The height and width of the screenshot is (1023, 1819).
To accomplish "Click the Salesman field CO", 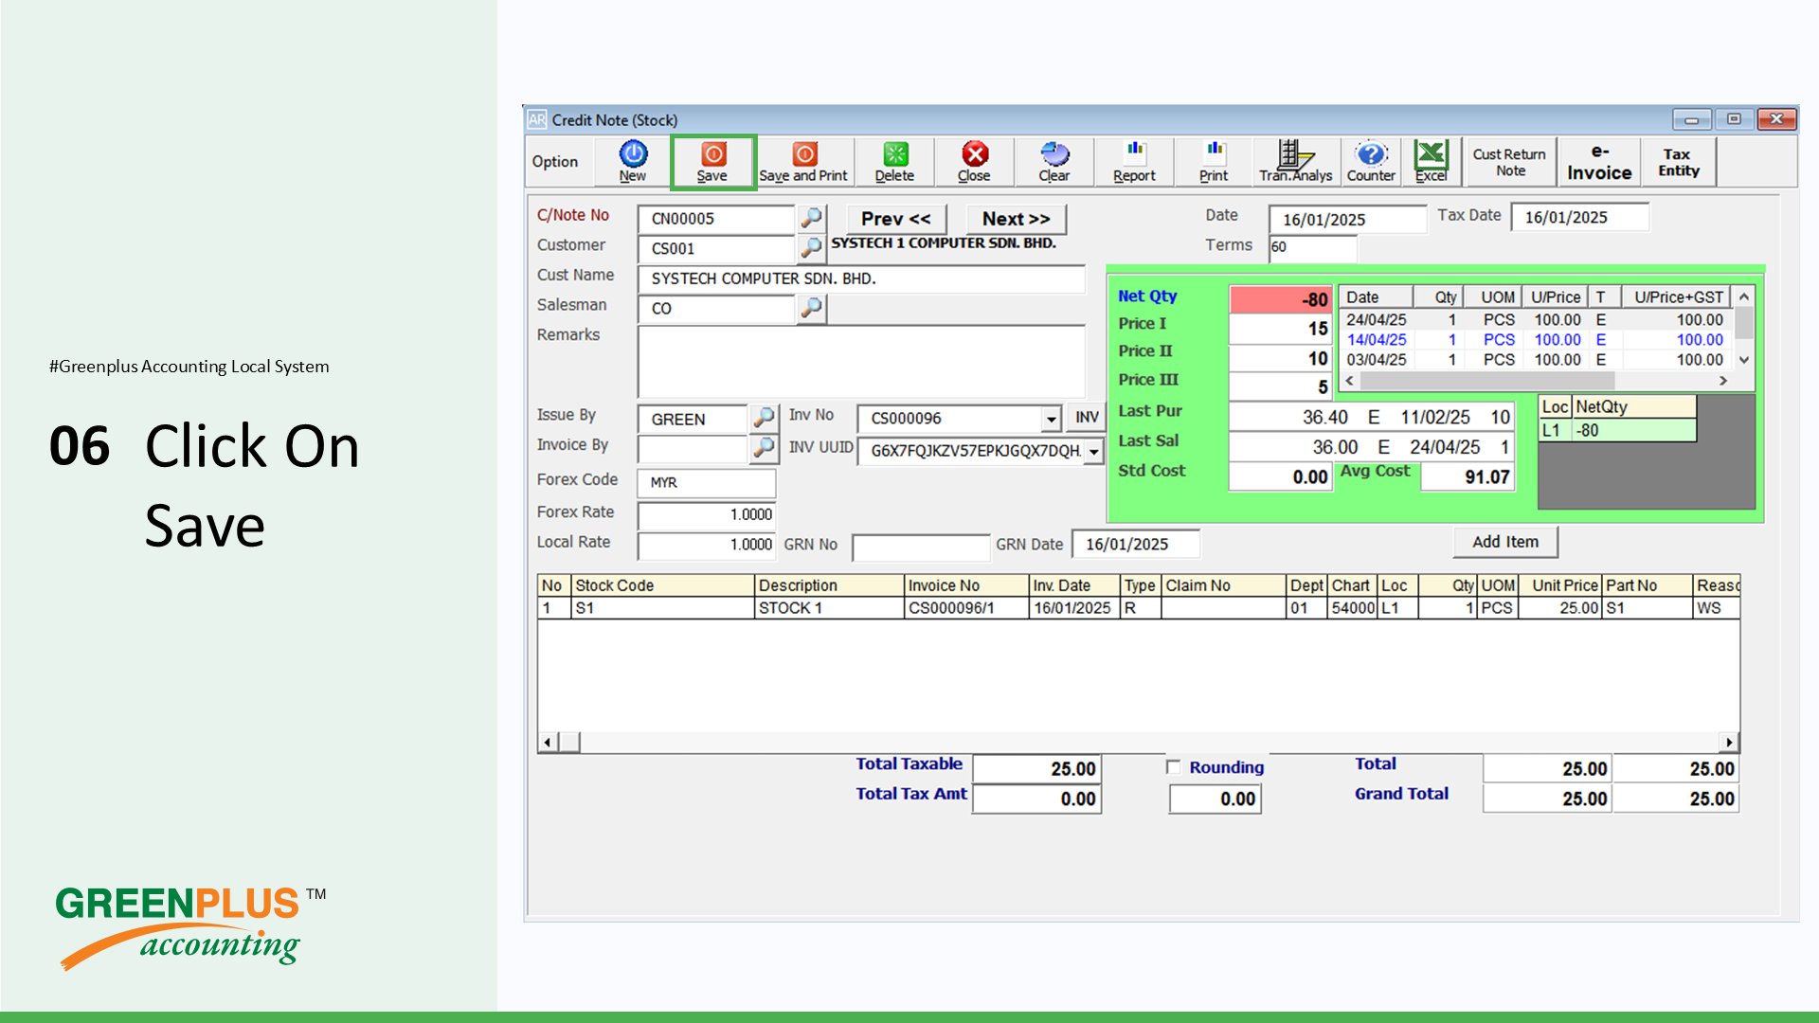I will 716,309.
